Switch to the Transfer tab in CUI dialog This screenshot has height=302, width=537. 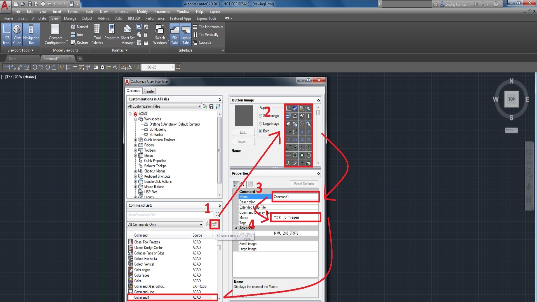[149, 91]
